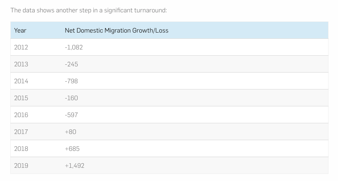Viewport: 338px width, 181px height.
Task: Click the Year column header
Action: tap(20, 31)
